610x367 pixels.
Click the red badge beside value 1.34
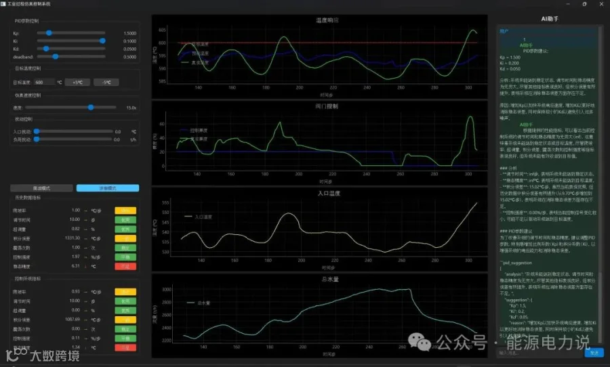[x=125, y=347]
